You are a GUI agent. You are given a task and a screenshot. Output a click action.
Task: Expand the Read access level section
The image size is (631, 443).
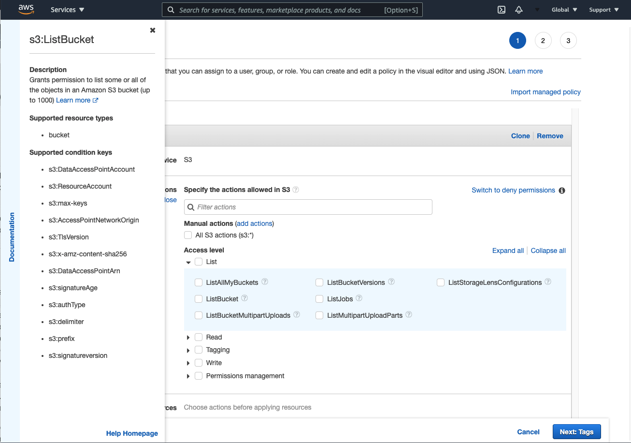tap(188, 337)
